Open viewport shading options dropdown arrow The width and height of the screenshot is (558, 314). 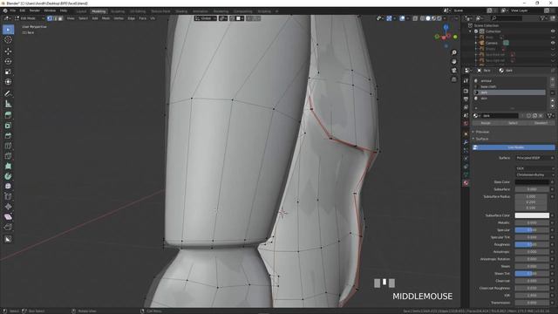click(445, 18)
